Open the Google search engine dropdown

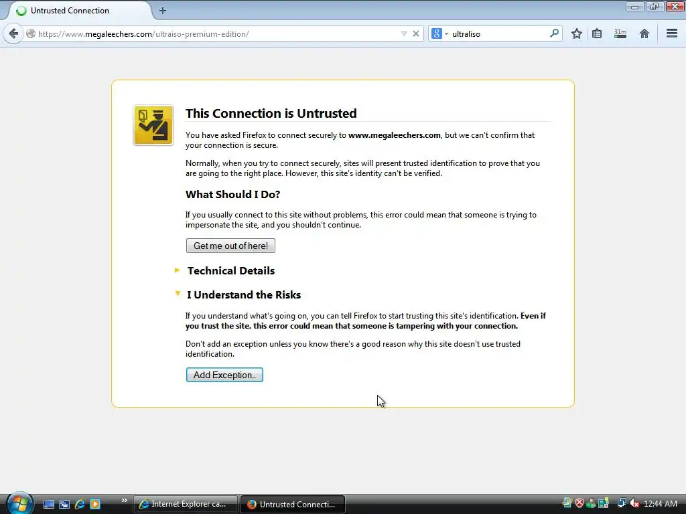point(439,33)
